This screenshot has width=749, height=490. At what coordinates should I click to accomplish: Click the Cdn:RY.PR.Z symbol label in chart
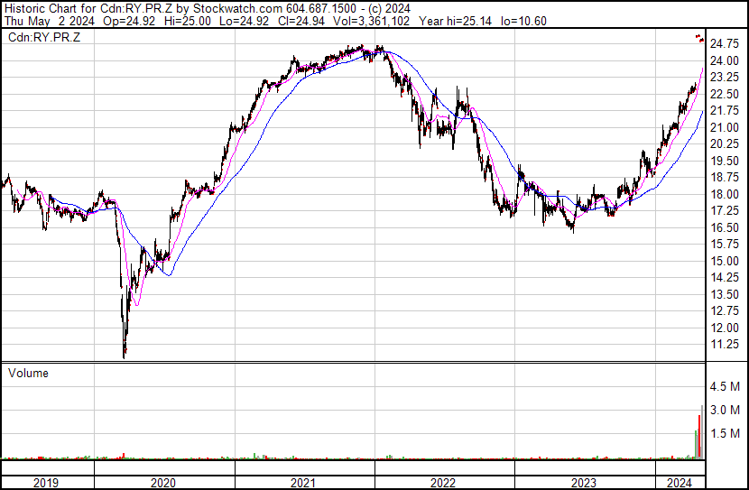point(44,37)
